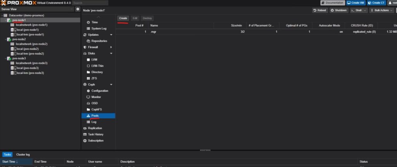Open the root user menu
This screenshot has width=397, height=167.
click(392, 3)
